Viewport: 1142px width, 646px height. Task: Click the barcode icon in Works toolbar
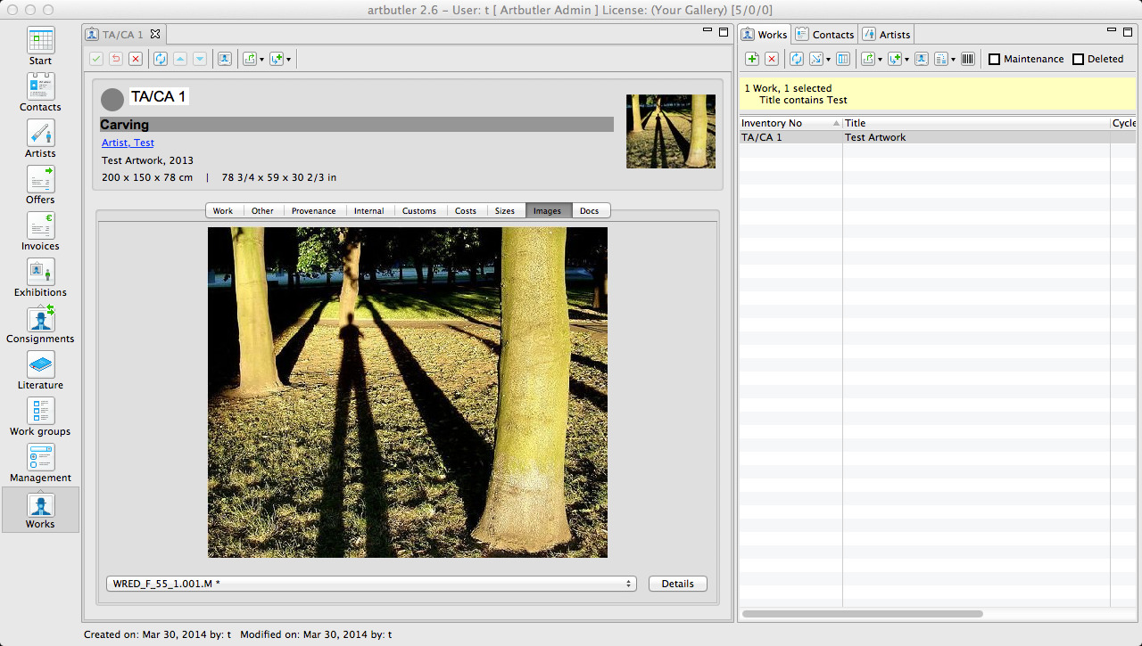(968, 59)
